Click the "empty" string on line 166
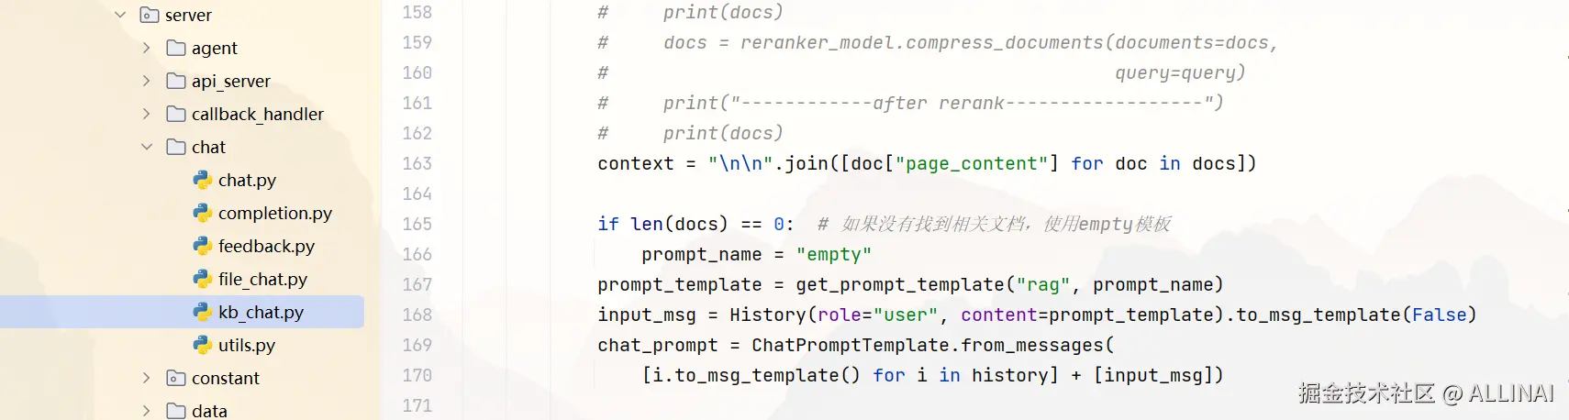The image size is (1569, 420). (x=834, y=254)
